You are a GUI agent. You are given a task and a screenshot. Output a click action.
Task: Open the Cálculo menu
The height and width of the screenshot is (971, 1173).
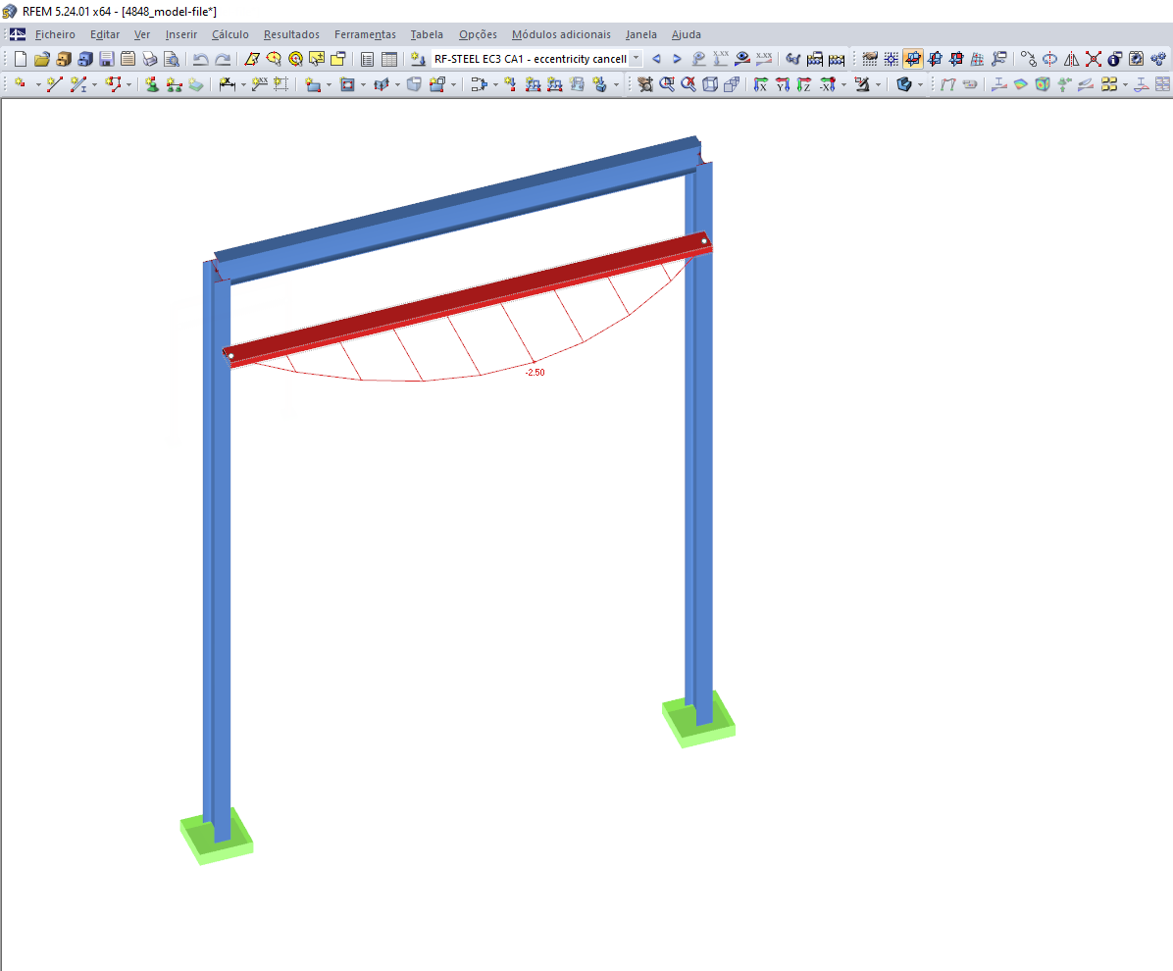pos(229,34)
